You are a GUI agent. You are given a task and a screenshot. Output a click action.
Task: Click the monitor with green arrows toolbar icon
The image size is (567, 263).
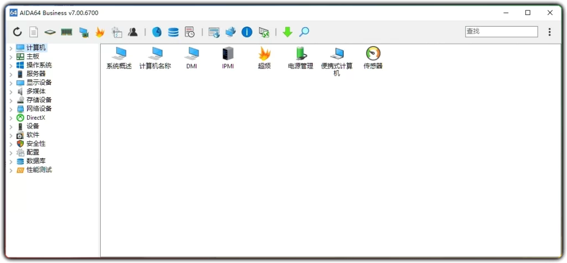(264, 32)
